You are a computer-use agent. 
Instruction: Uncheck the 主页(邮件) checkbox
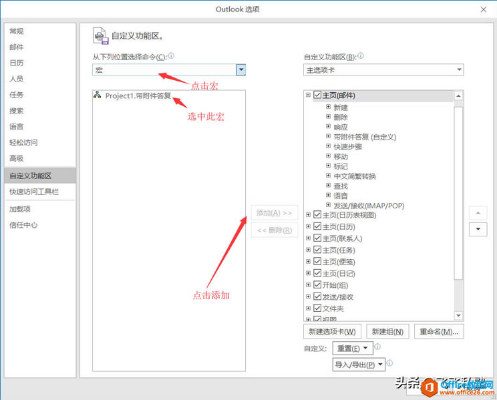[x=317, y=95]
